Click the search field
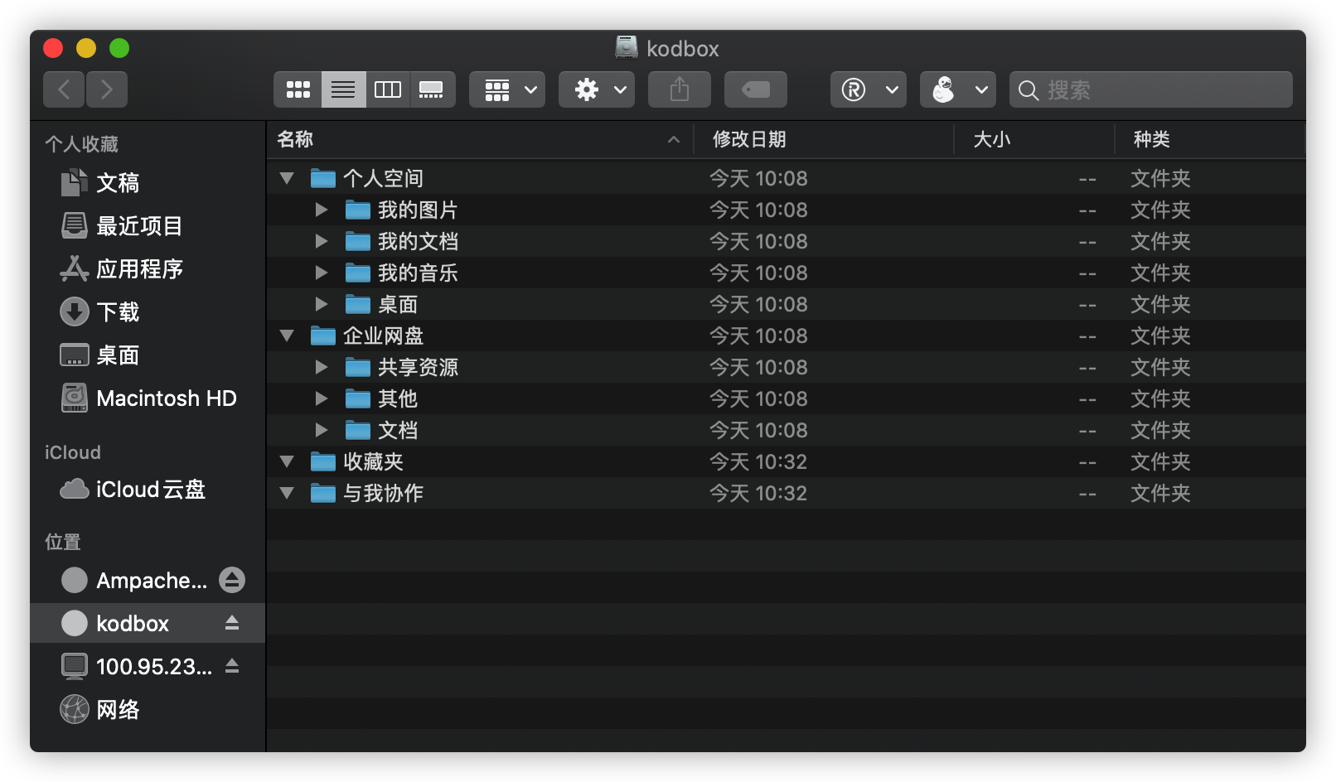The height and width of the screenshot is (782, 1336). click(x=1151, y=89)
